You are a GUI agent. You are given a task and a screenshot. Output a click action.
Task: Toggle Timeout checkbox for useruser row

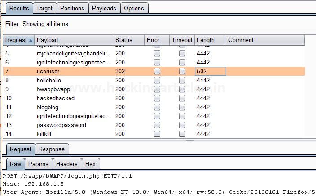(182, 71)
